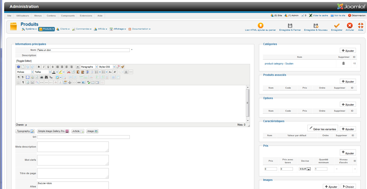Open the EUR currency dropdown

point(305,169)
